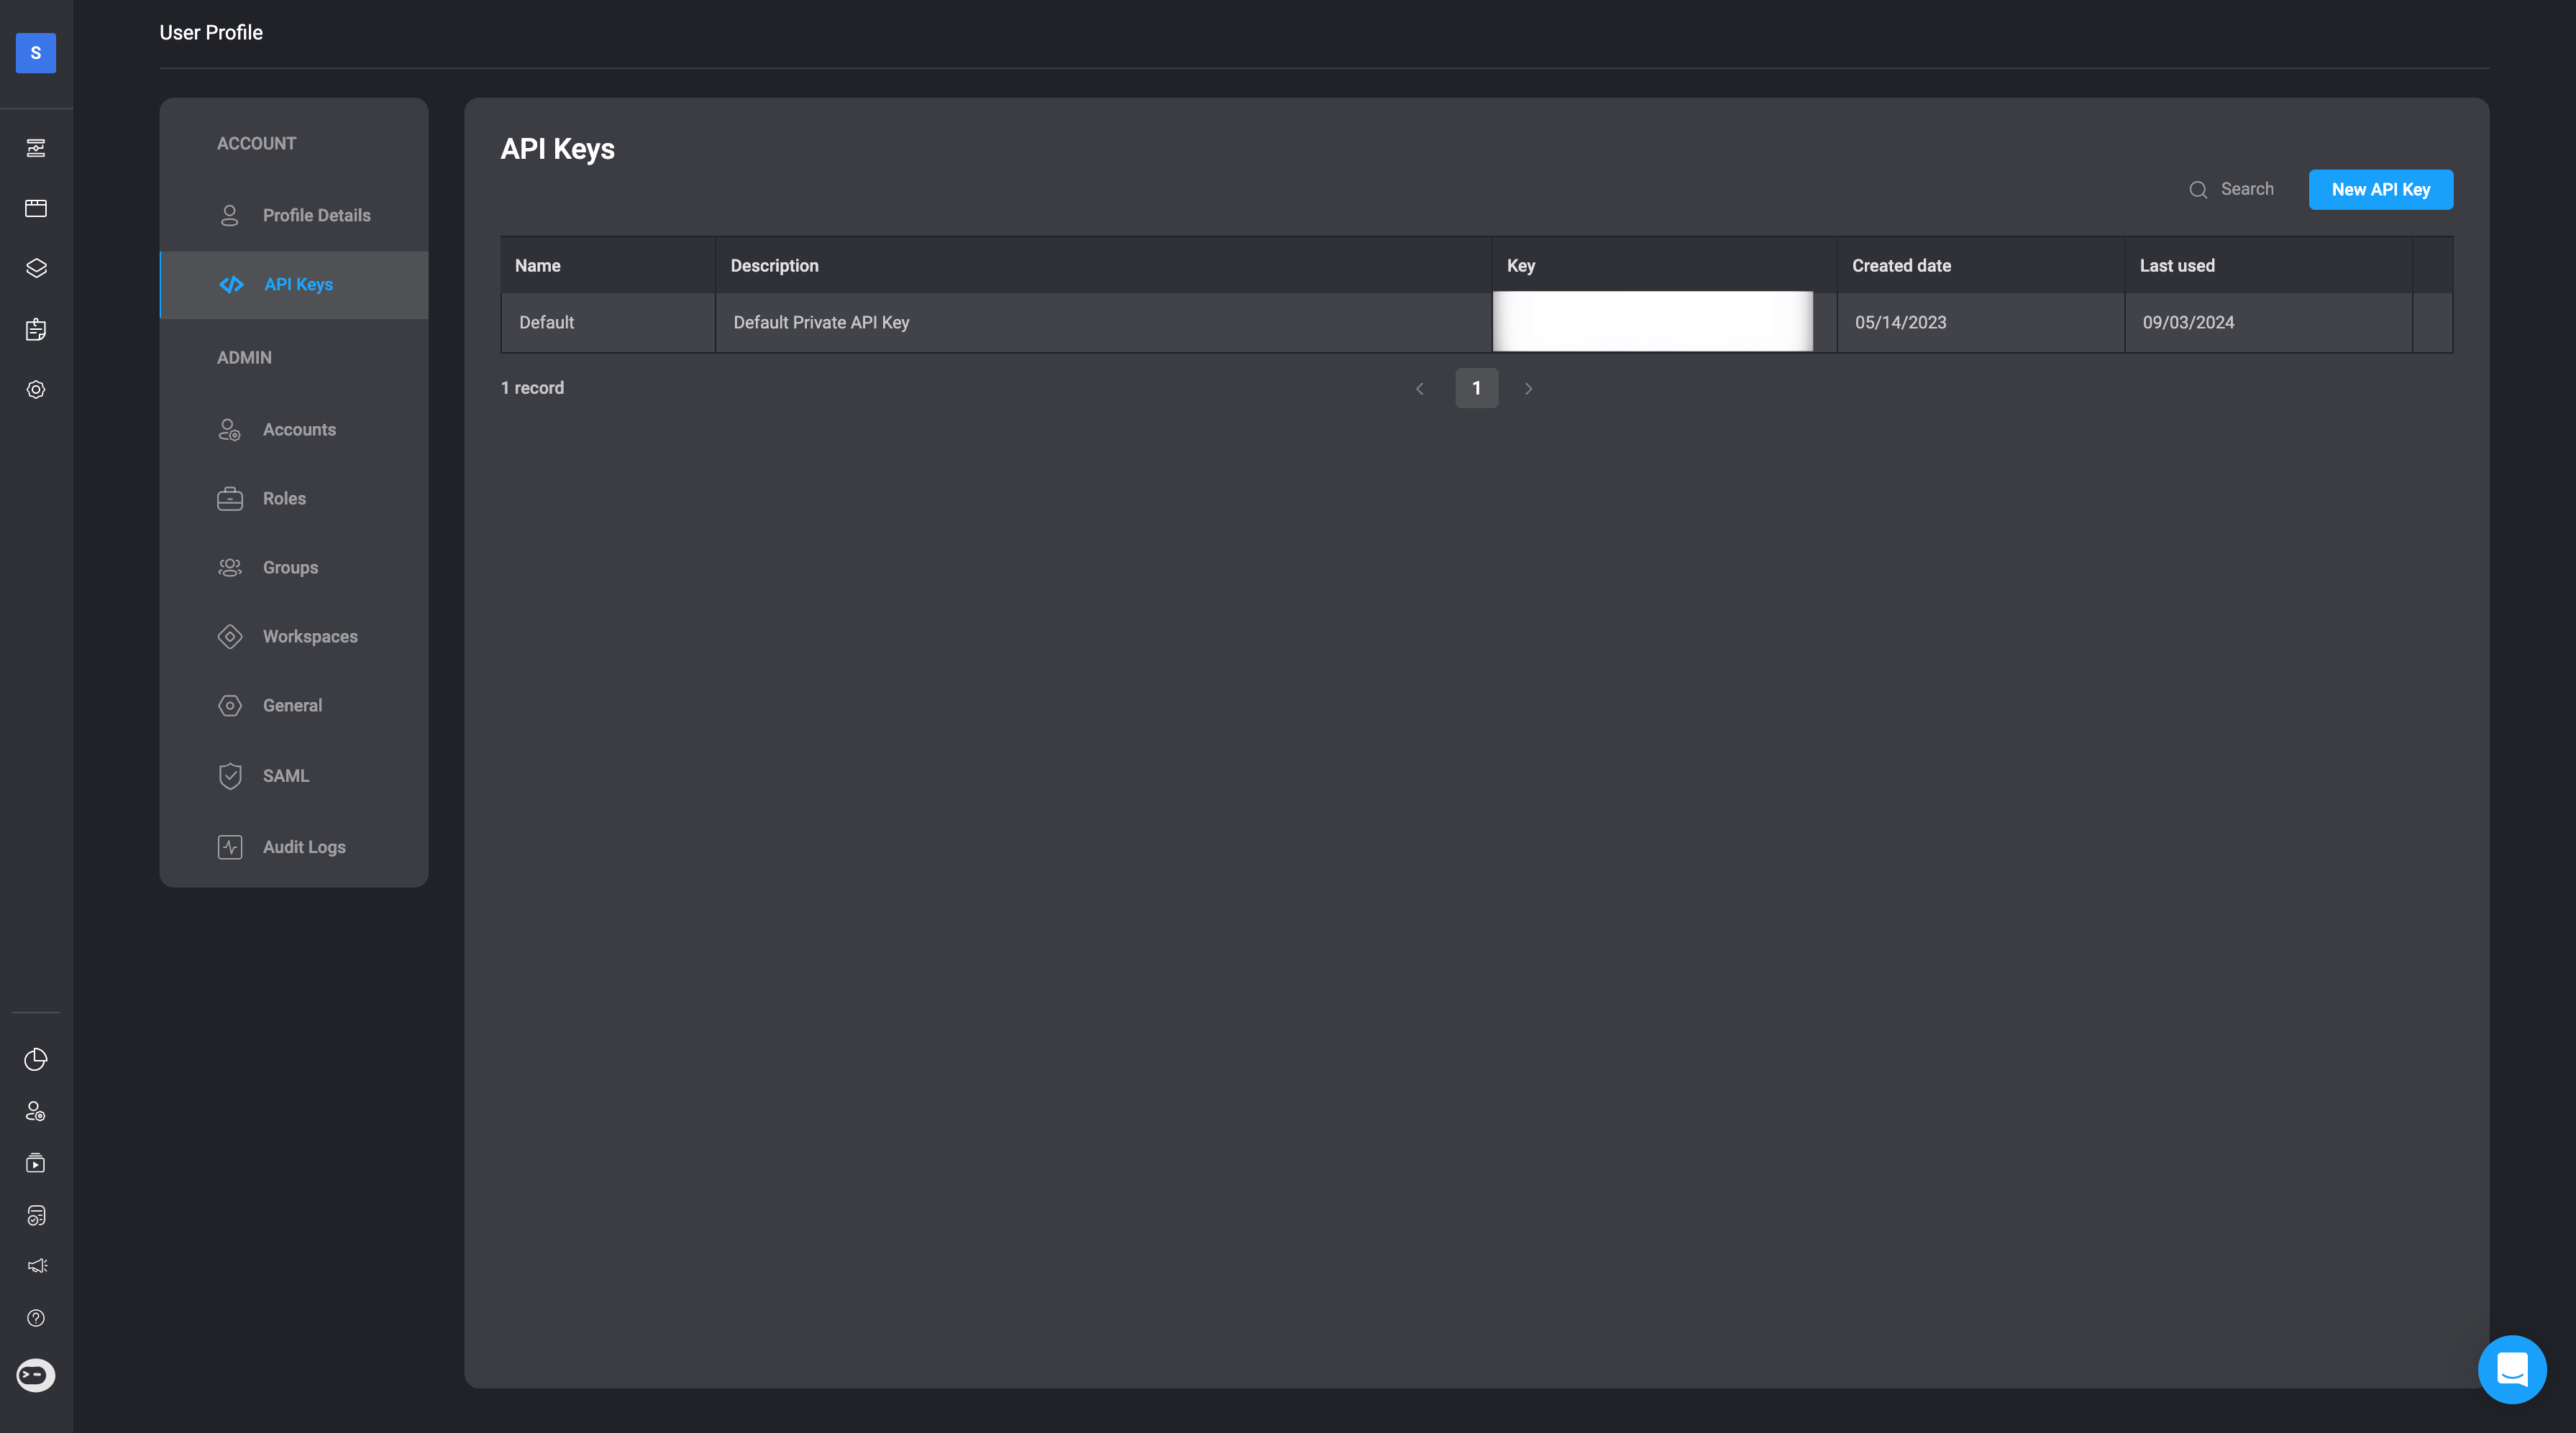Click the Roles briefcase icon
The height and width of the screenshot is (1433, 2576).
[x=229, y=499]
